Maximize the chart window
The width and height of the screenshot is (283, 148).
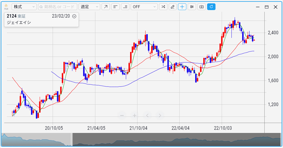coord(266,7)
